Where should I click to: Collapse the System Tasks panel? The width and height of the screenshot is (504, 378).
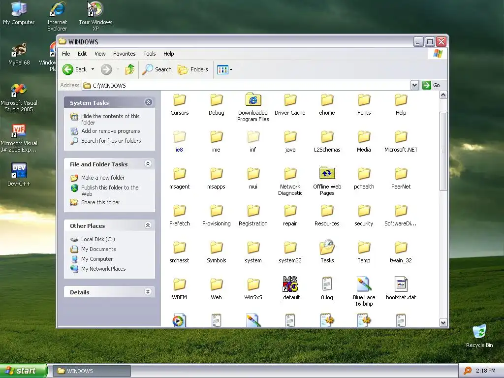tap(148, 102)
